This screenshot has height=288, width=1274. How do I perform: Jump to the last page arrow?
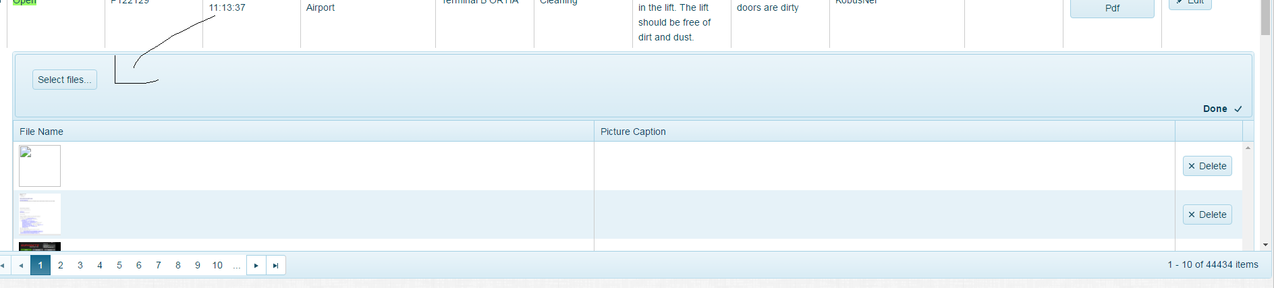[x=276, y=266]
